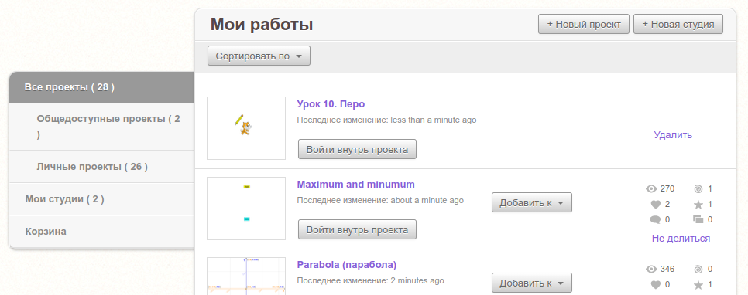The width and height of the screenshot is (748, 295).
Task: Click views eye icon for Maximum and minumum
Action: [651, 189]
